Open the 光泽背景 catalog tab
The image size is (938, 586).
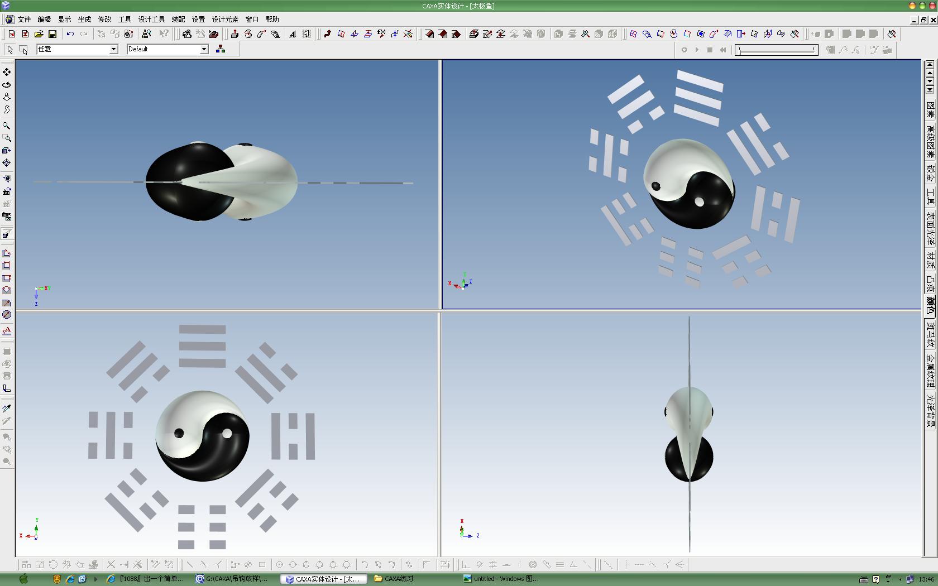point(930,411)
